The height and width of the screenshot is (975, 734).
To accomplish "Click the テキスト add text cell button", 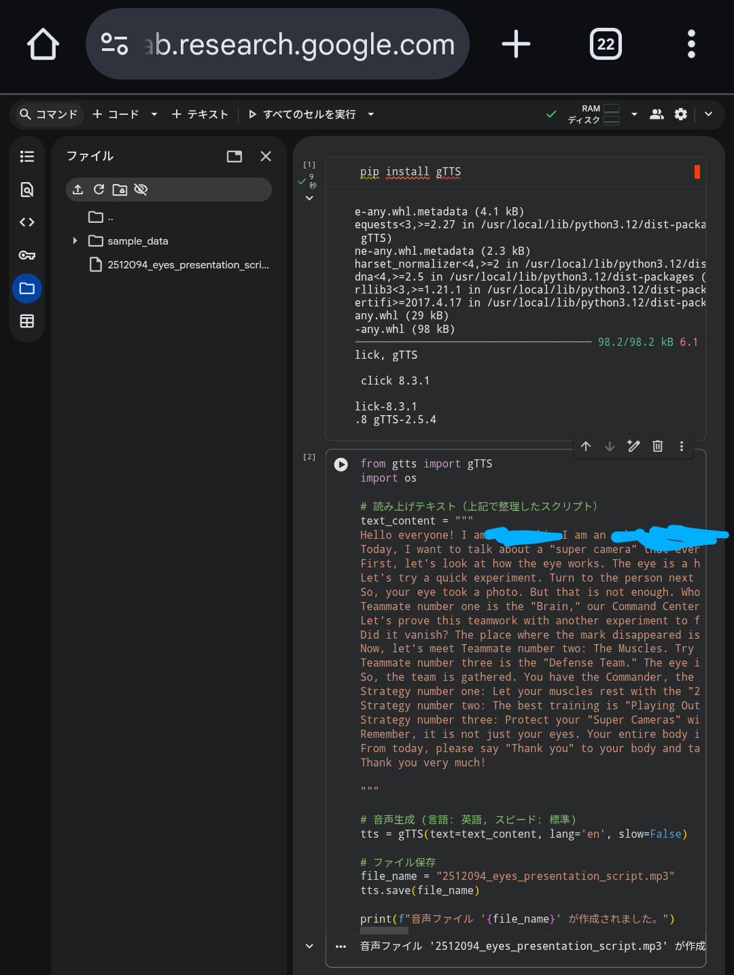I will pos(200,114).
